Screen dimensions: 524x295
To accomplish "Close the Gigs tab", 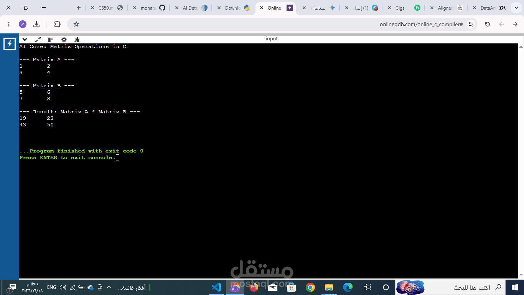I will pyautogui.click(x=389, y=8).
